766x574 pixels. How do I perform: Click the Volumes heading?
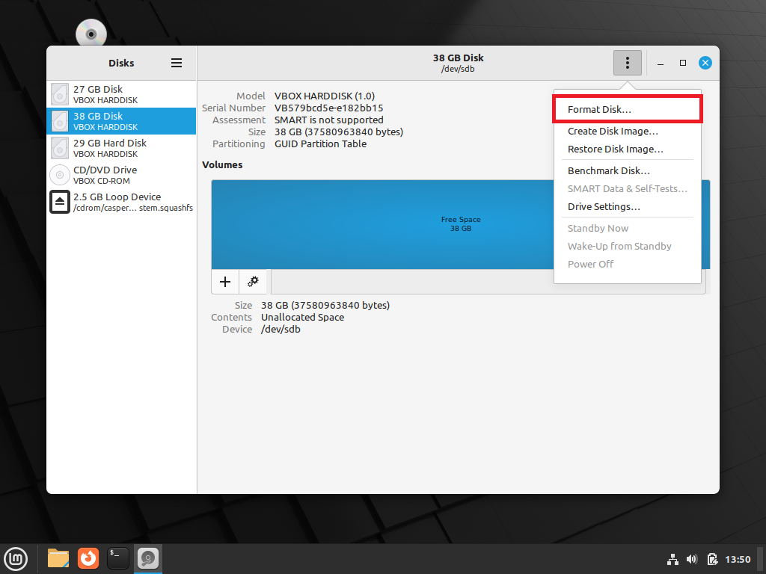pyautogui.click(x=222, y=165)
